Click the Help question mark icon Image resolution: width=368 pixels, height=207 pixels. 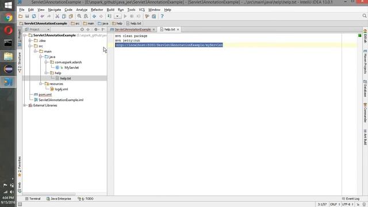tap(162, 16)
